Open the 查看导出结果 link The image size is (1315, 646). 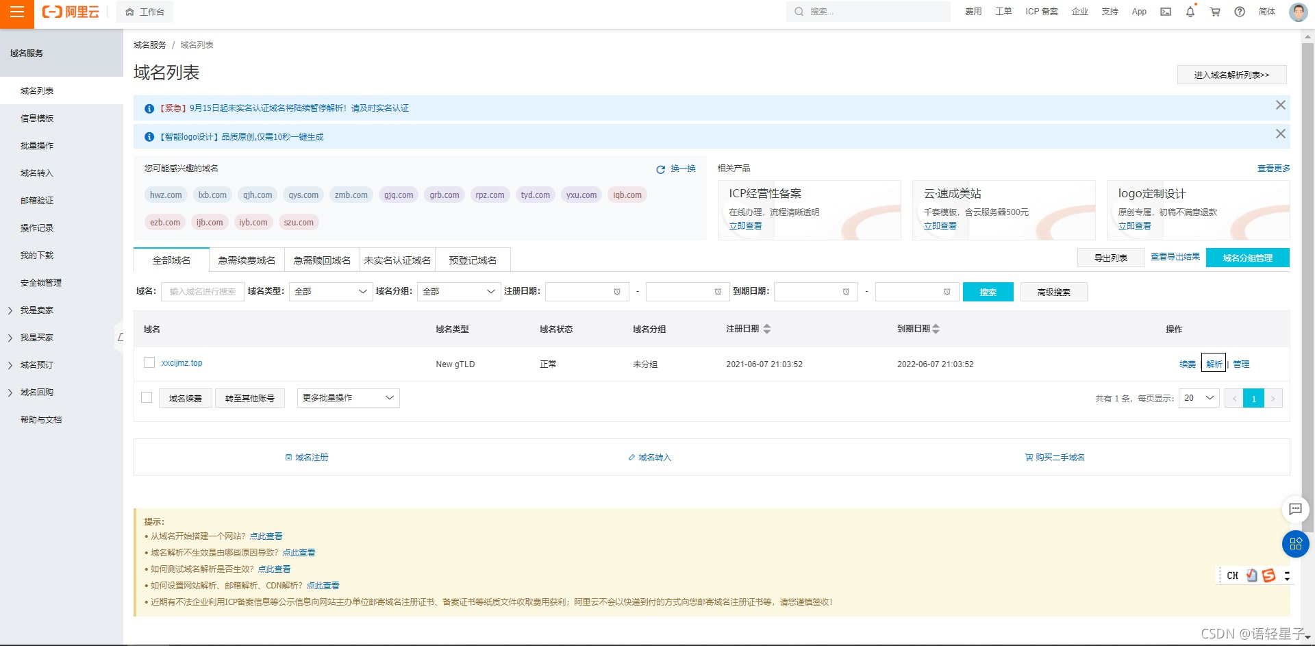(1175, 257)
